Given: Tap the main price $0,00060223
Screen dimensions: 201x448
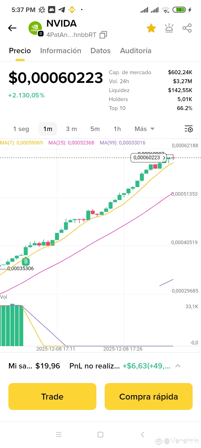Looking at the screenshot, I should 56,78.
